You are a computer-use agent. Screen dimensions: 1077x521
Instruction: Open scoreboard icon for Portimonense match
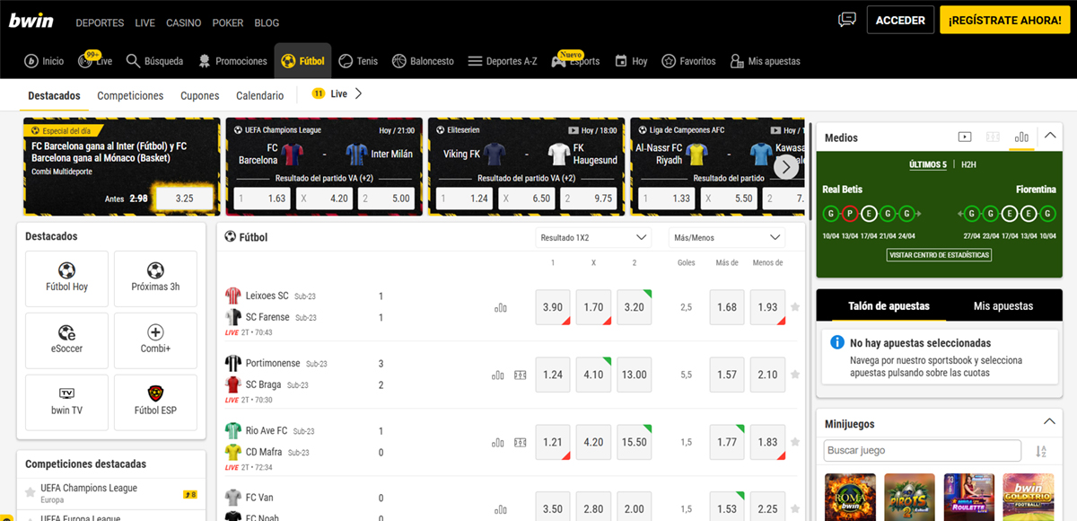pyautogui.click(x=520, y=375)
